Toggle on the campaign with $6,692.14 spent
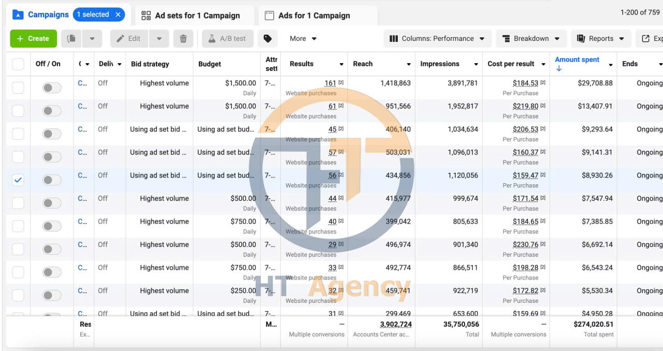 pos(52,249)
